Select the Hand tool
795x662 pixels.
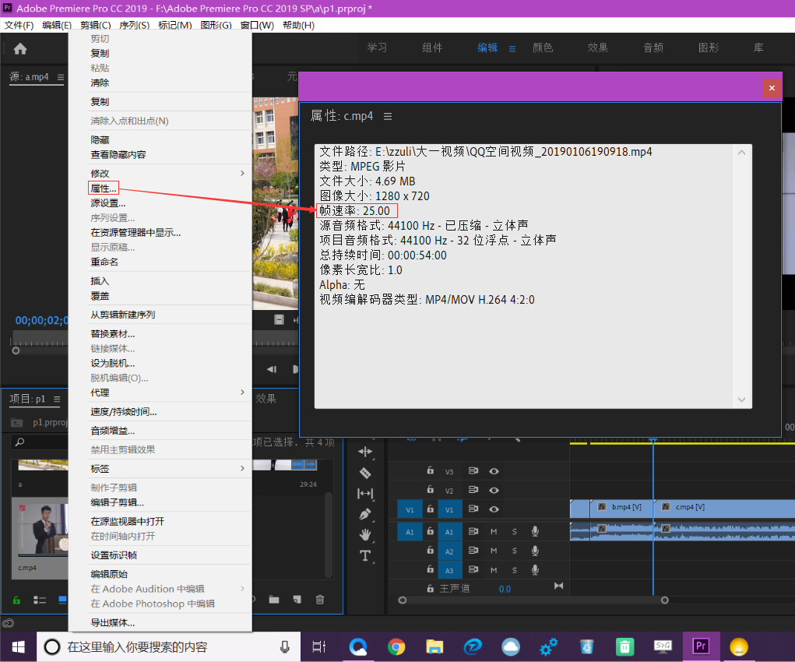(x=365, y=535)
